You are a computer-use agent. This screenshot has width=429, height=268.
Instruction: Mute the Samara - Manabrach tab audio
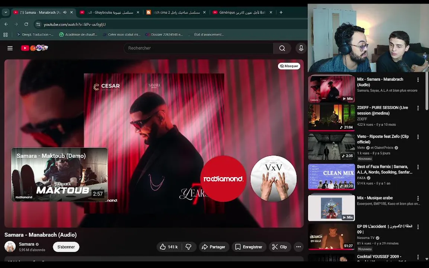(x=65, y=12)
